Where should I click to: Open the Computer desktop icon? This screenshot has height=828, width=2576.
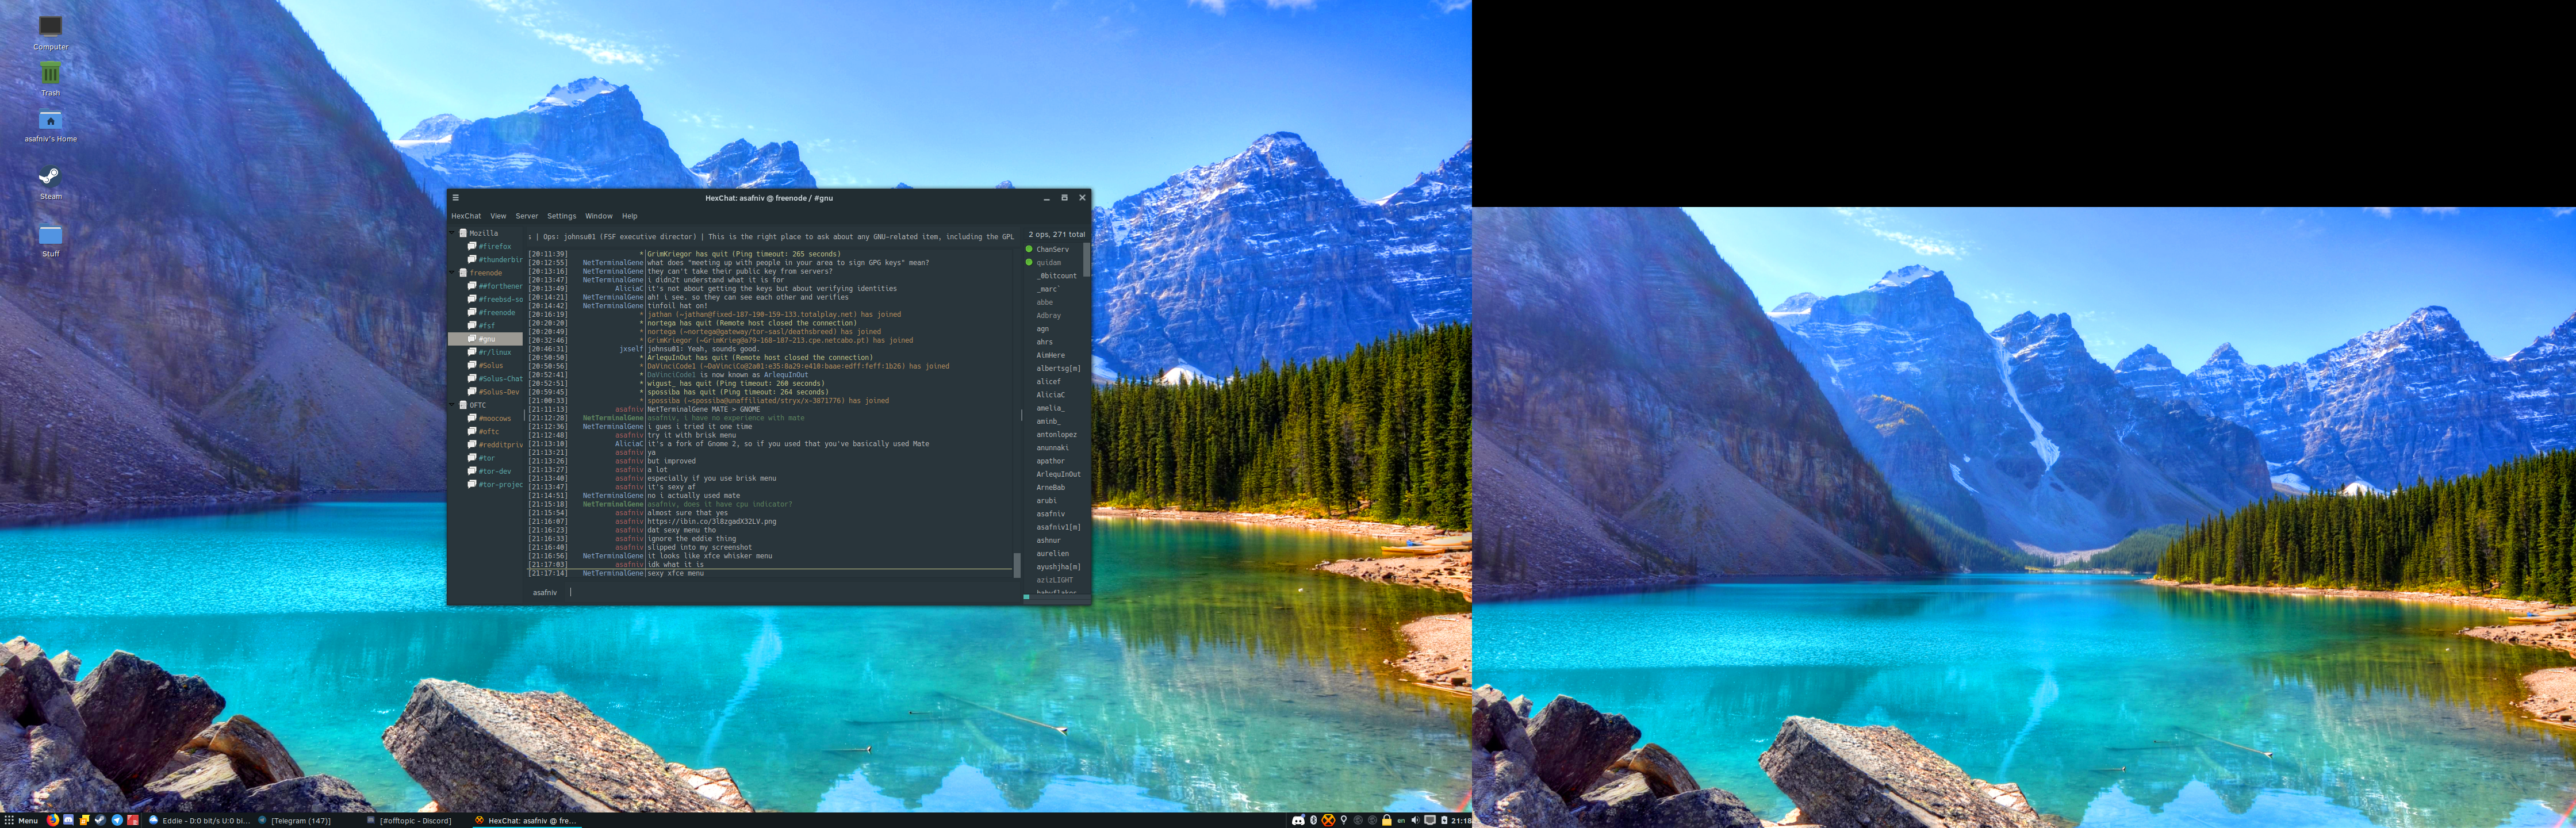tap(50, 31)
